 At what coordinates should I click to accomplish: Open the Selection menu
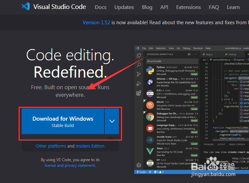click(x=161, y=48)
